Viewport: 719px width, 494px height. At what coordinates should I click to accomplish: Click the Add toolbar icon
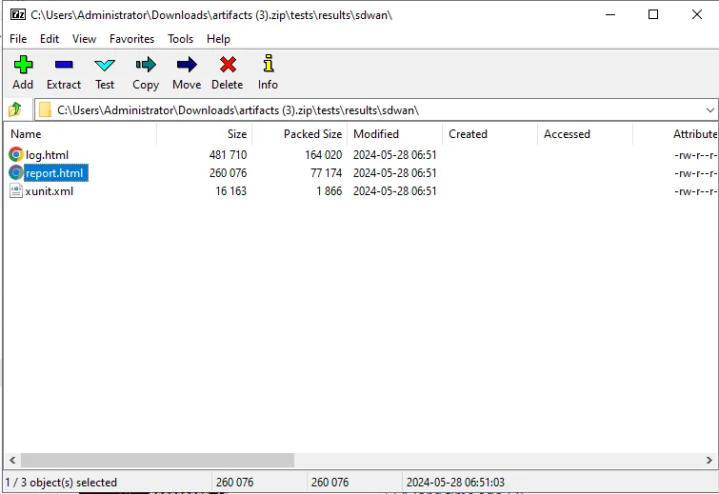point(23,66)
